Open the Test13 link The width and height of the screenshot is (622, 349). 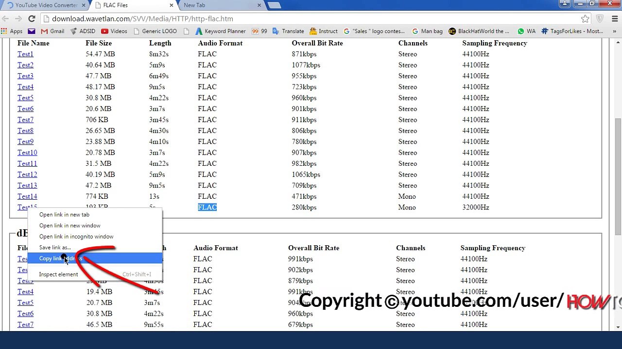[x=27, y=186]
